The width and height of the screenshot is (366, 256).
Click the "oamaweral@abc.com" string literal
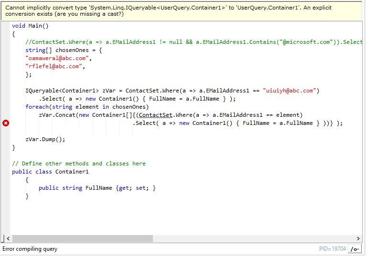click(x=57, y=58)
